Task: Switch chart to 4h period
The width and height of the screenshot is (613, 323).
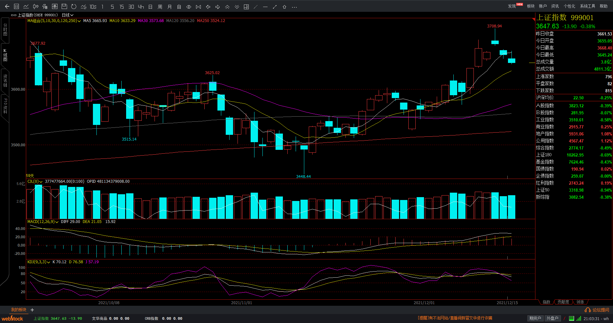Action: (x=141, y=7)
